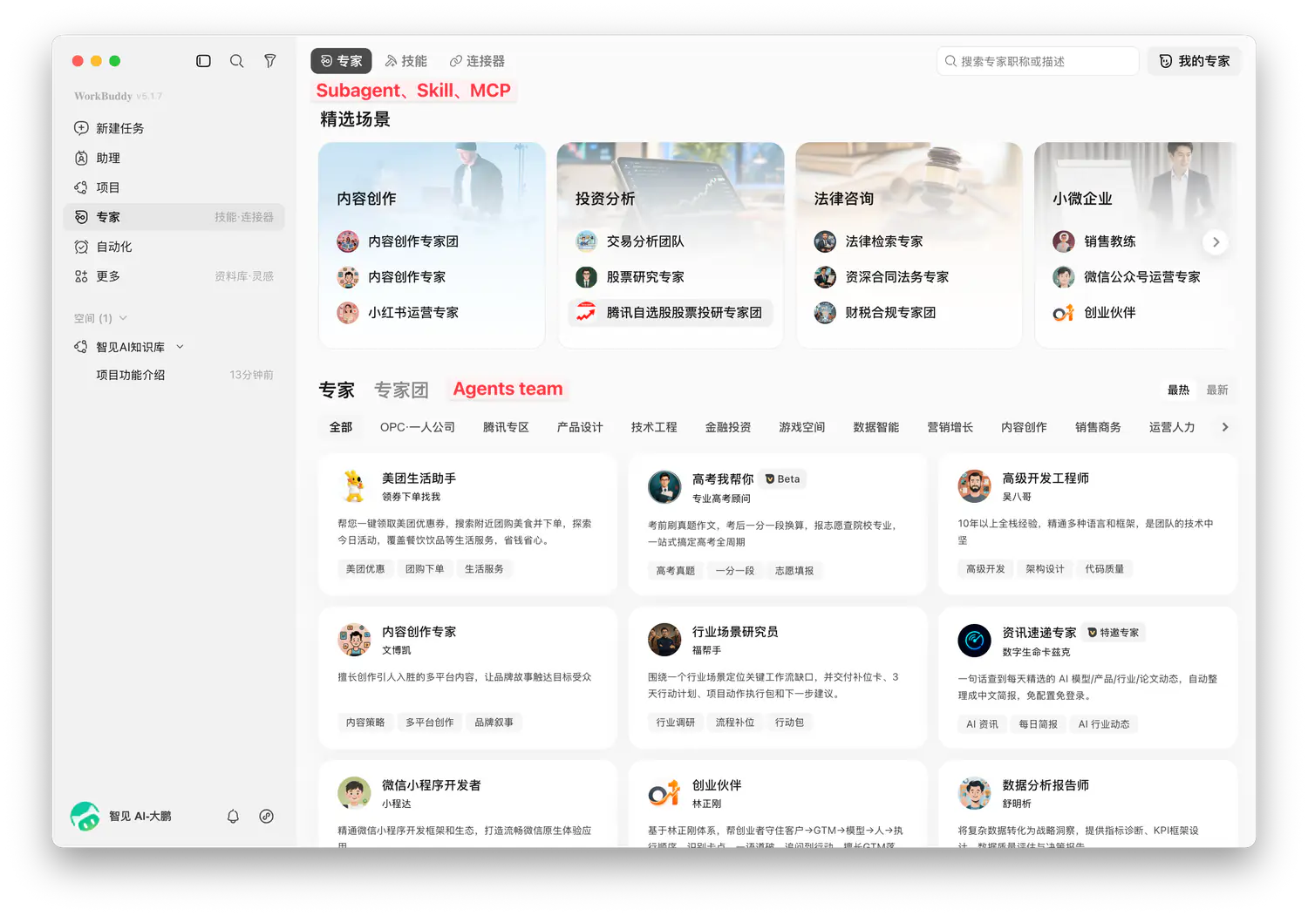Open 技能·连接器 shortcut in sidebar
This screenshot has height=916, width=1308.
[x=244, y=217]
